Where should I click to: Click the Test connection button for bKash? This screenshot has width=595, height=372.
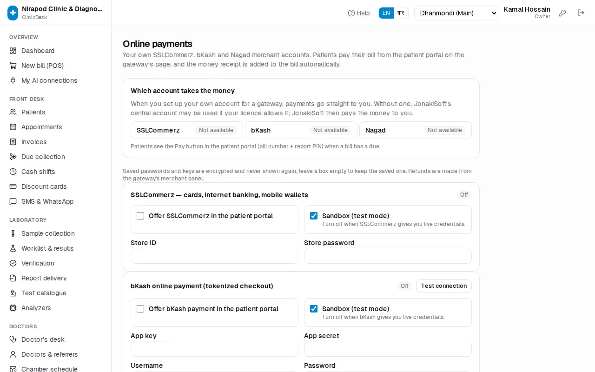click(x=444, y=286)
